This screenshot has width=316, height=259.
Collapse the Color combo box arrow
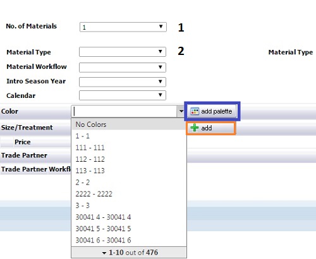point(181,111)
